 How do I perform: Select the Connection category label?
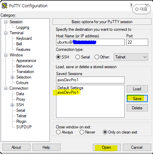19,88
